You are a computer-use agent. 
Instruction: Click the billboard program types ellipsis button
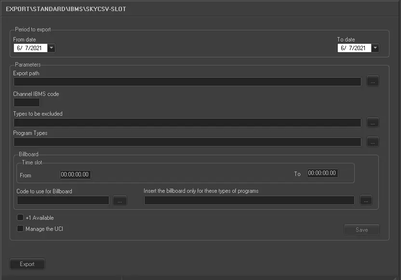(366, 200)
